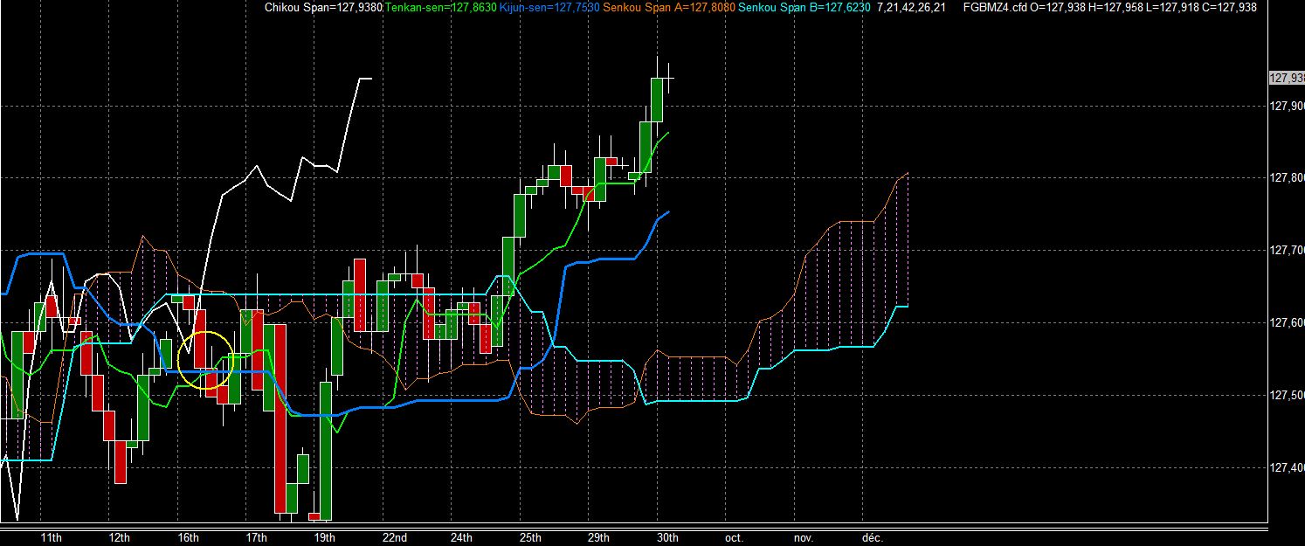1305x546 pixels.
Task: Click the nov. month label
Action: (804, 537)
